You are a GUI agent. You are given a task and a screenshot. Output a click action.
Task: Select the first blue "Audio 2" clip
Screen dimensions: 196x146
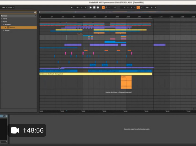tap(58, 71)
